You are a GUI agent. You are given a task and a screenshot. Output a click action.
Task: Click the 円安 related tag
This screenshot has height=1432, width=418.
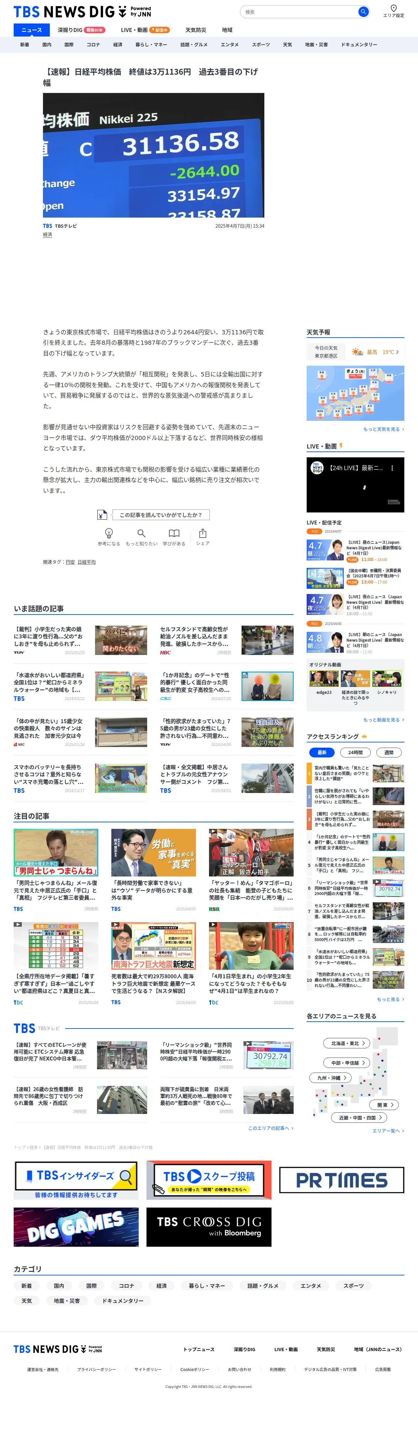pyautogui.click(x=70, y=562)
